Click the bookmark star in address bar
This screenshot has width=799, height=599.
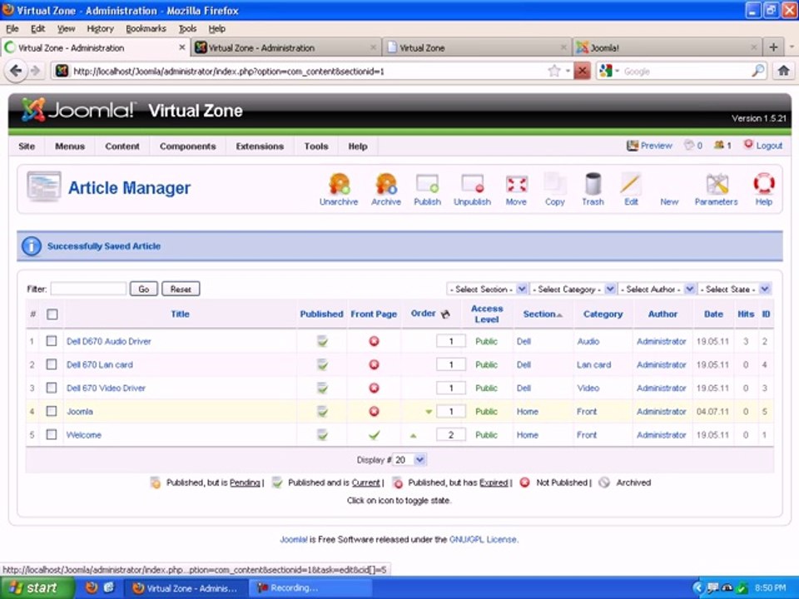point(554,71)
